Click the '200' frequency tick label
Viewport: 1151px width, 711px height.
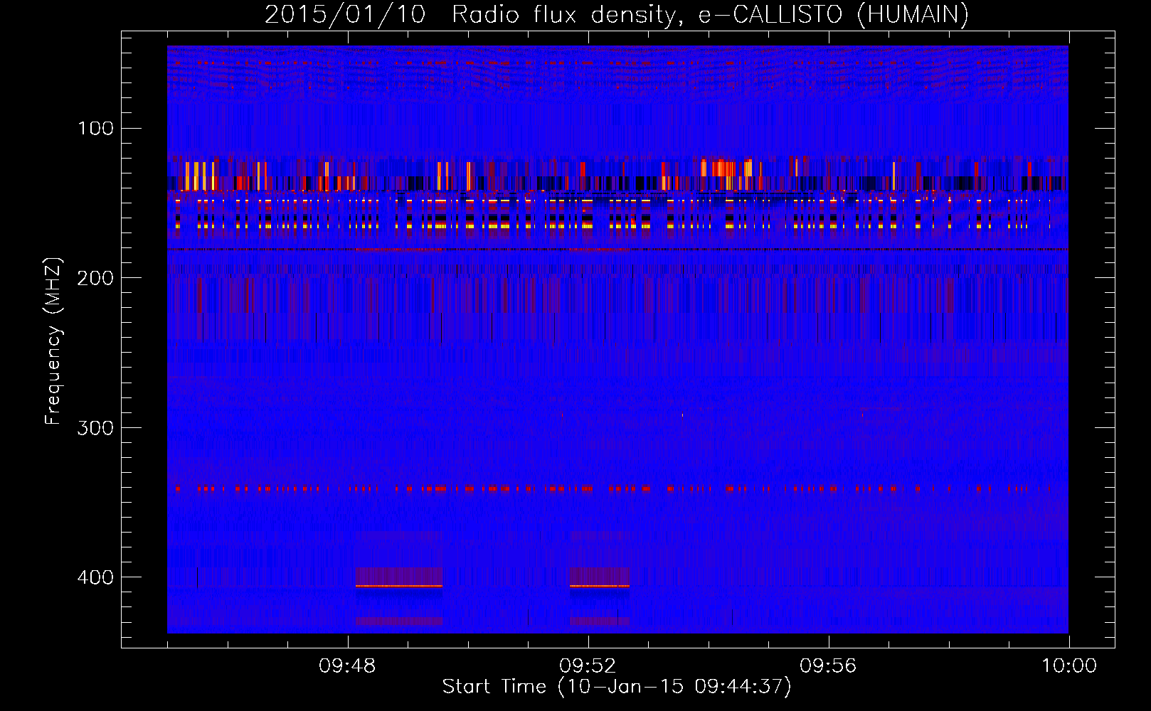click(x=95, y=278)
